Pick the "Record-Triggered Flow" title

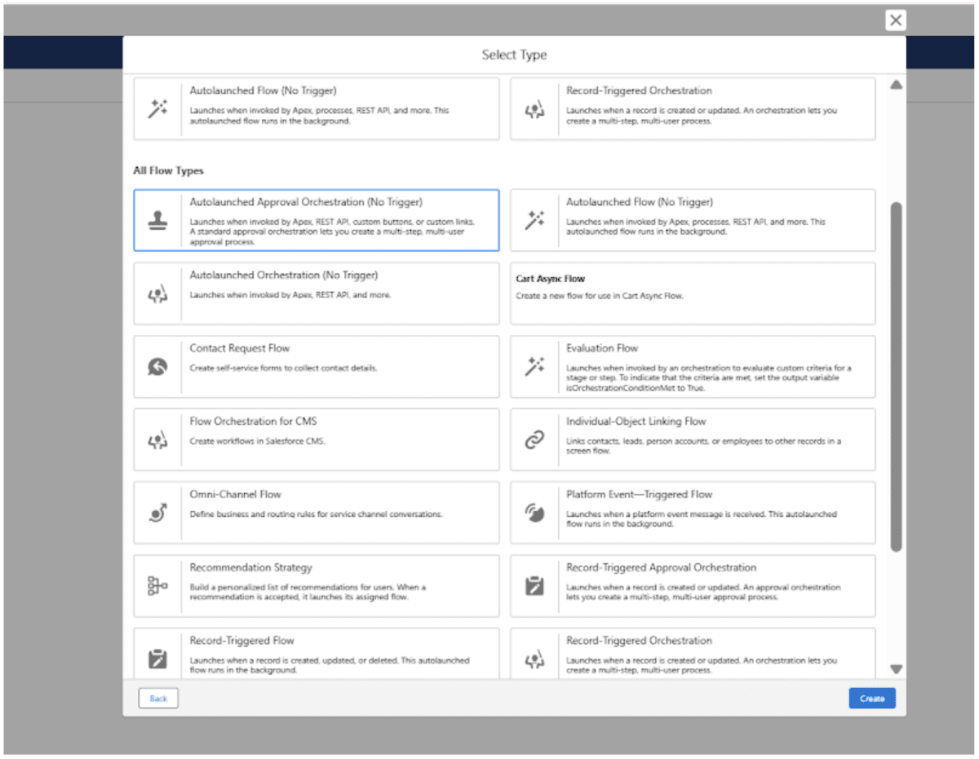(x=242, y=641)
